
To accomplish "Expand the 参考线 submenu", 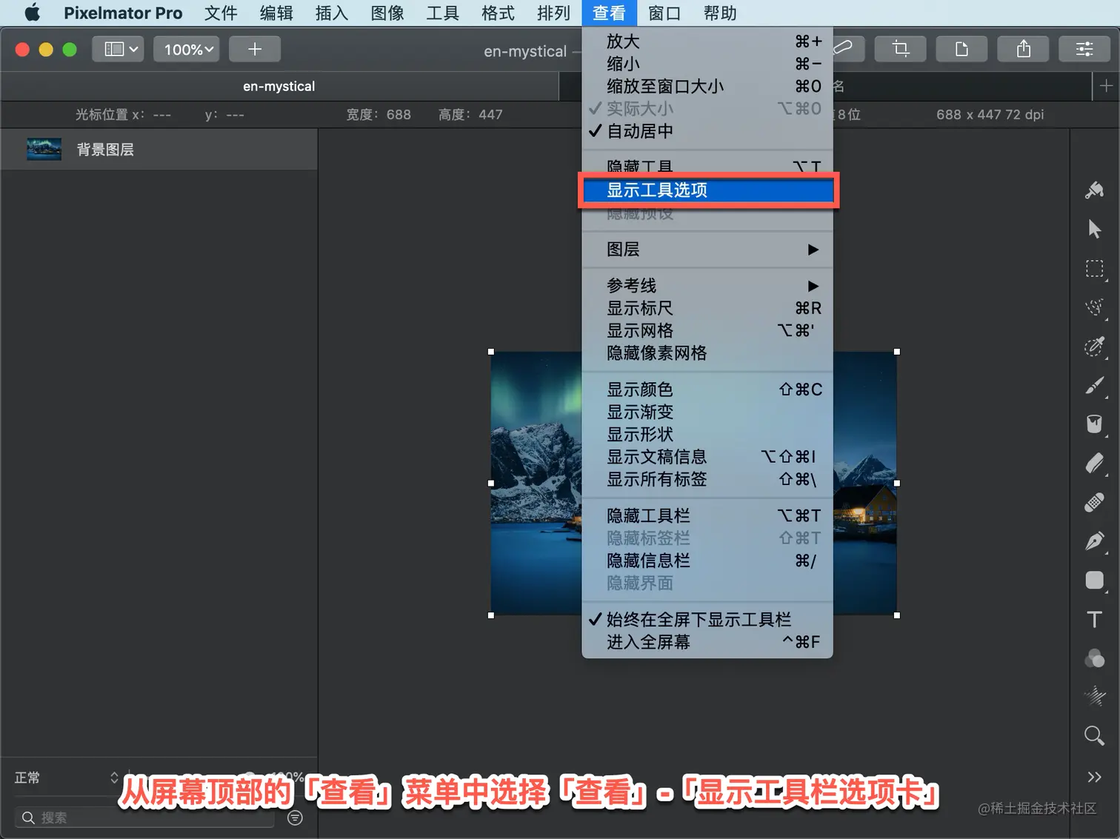I will pos(707,286).
